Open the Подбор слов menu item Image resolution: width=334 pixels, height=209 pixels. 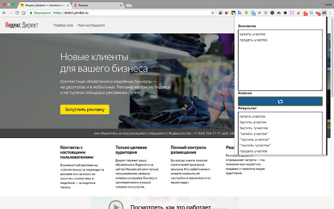click(x=63, y=25)
